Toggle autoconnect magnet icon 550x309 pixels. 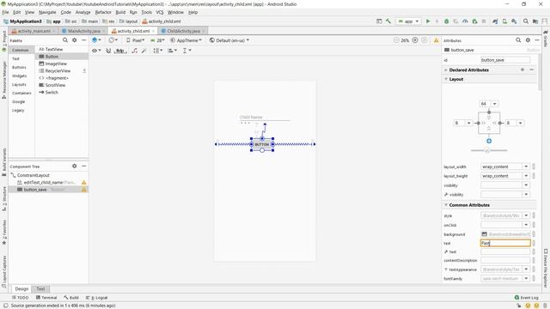(108, 51)
